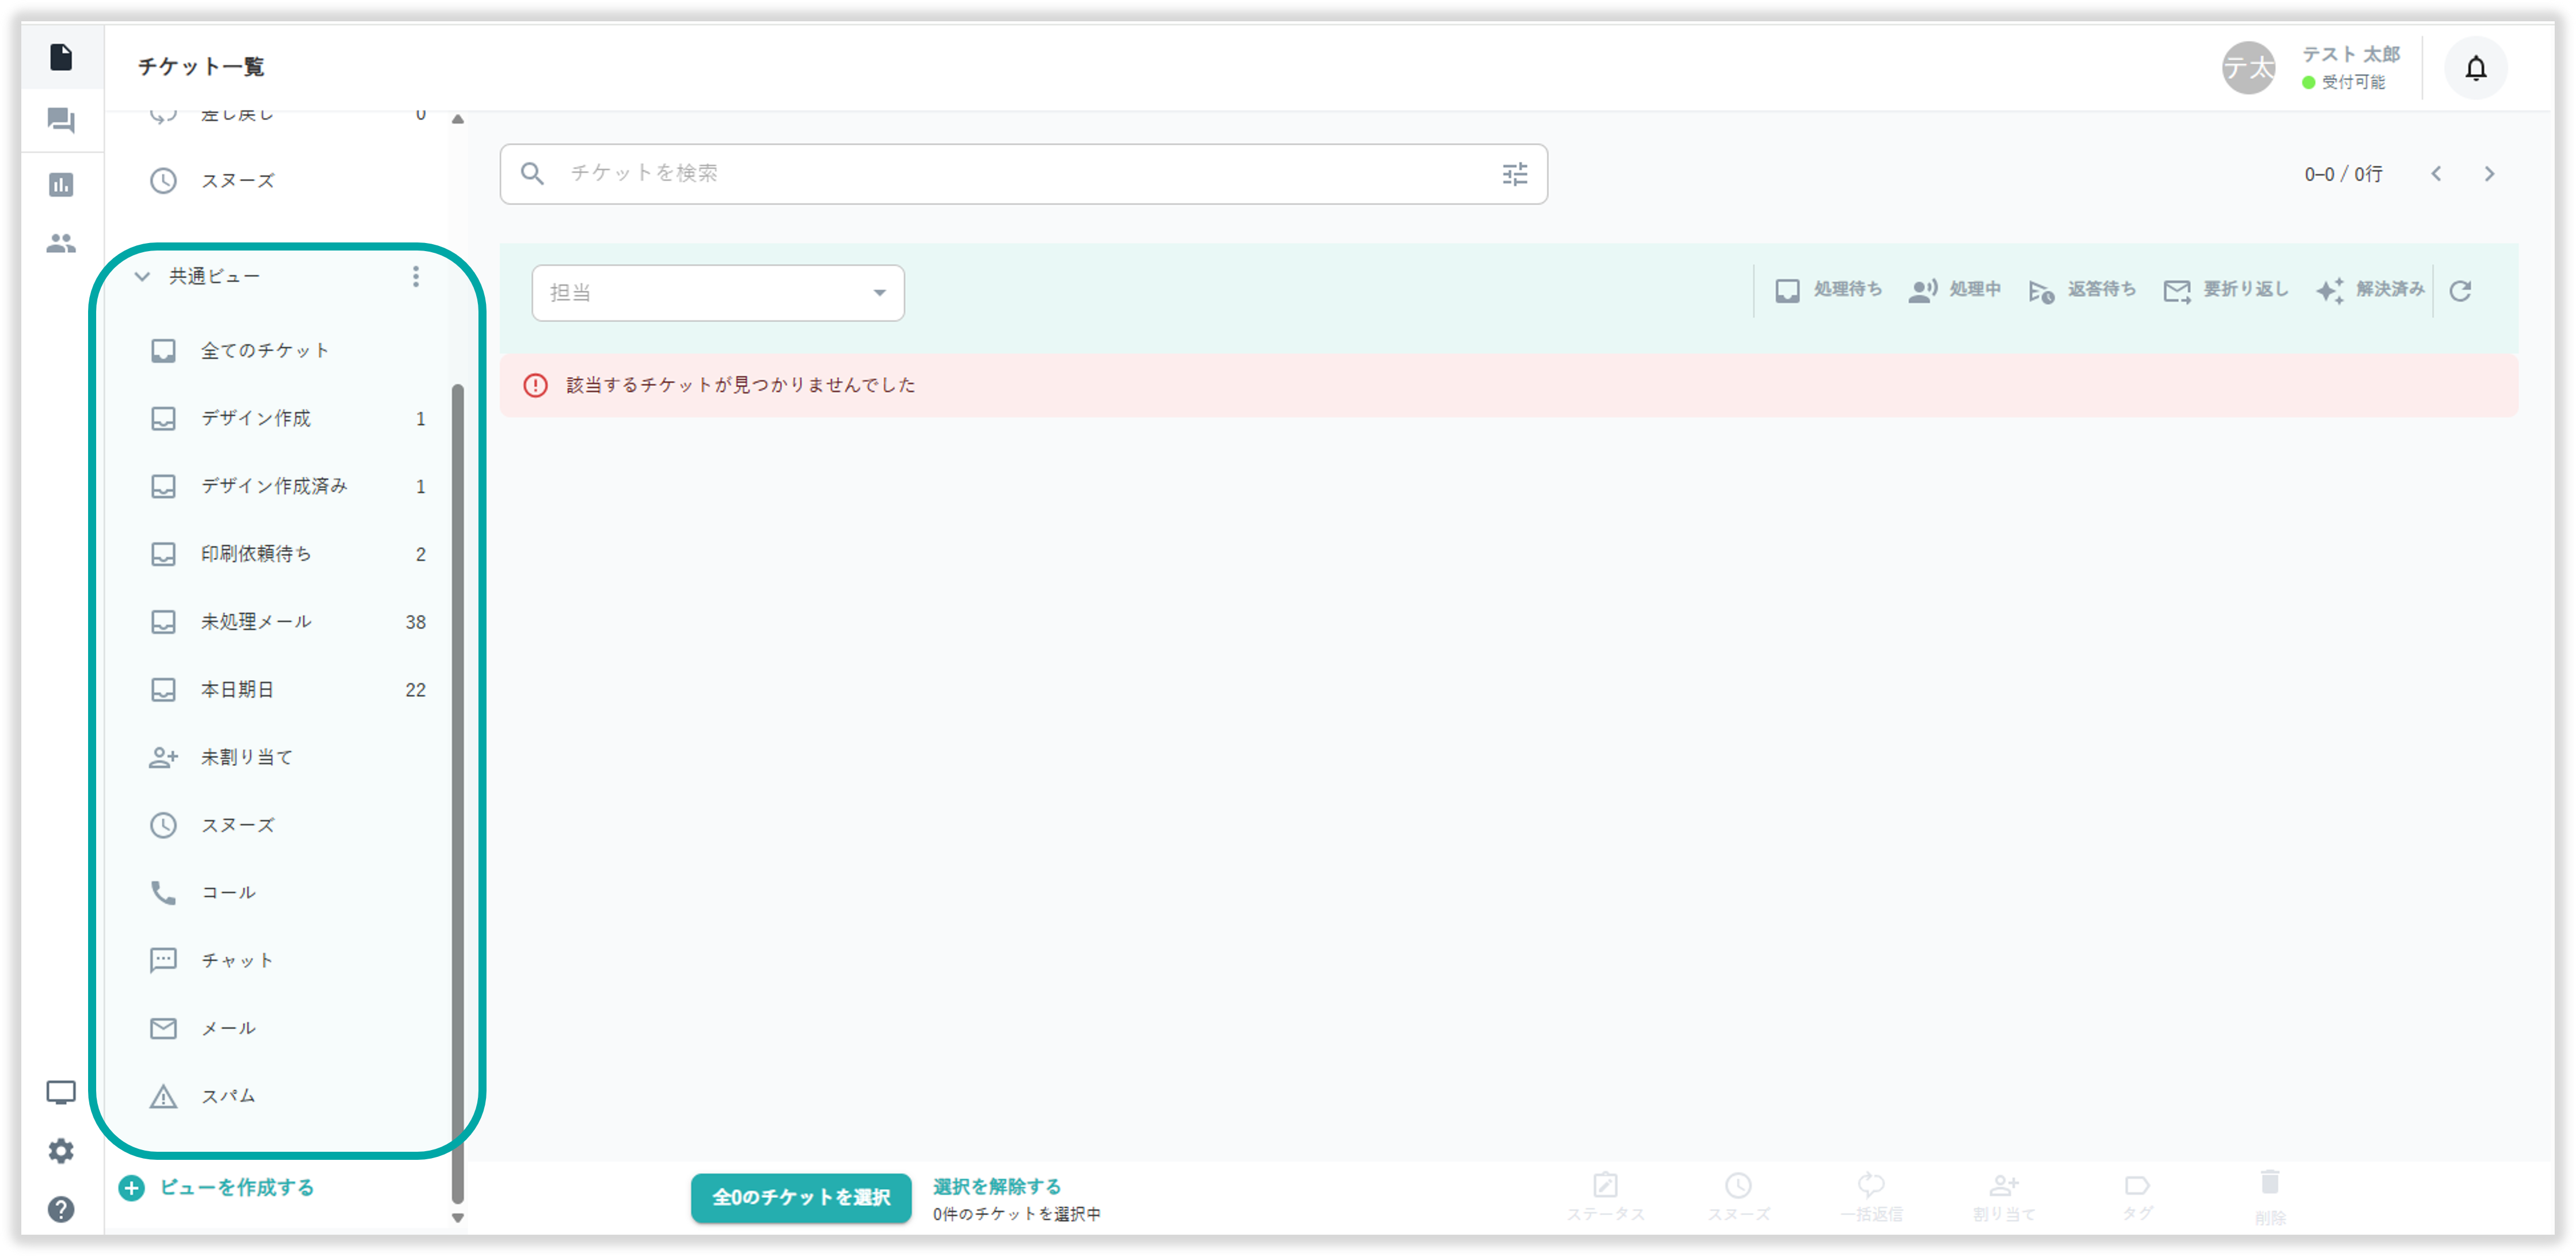Select the 本日期日 view
The image size is (2576, 1256).
(237, 690)
